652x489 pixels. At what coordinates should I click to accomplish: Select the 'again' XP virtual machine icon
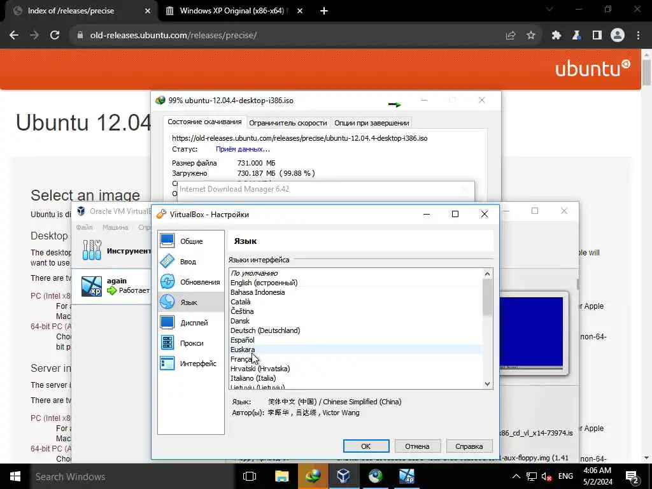92,286
